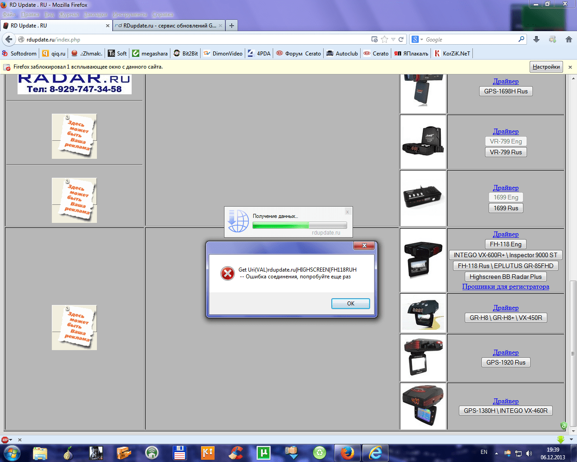The height and width of the screenshot is (462, 577).
Task: Open bookmark star dropdown arrow
Action: [x=393, y=40]
